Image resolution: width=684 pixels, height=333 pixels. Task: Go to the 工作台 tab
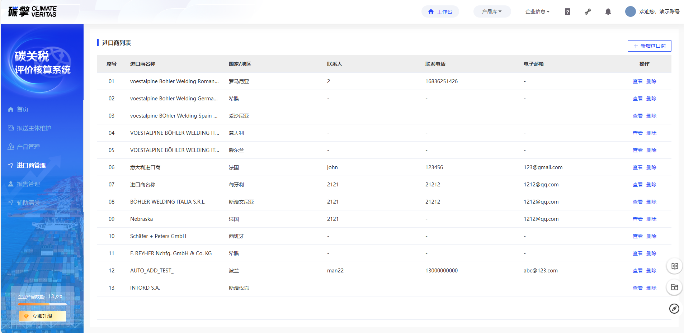[440, 11]
